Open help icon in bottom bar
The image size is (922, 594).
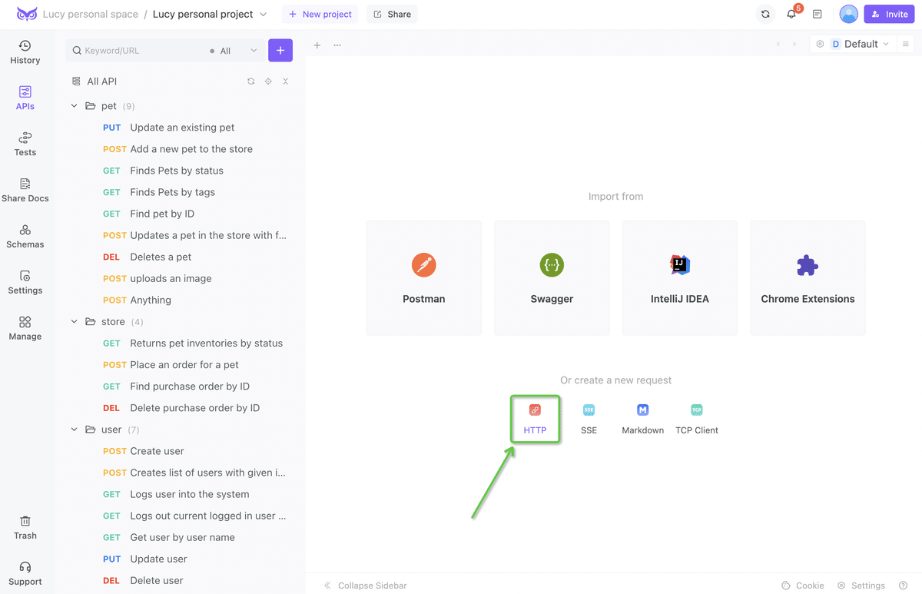904,586
